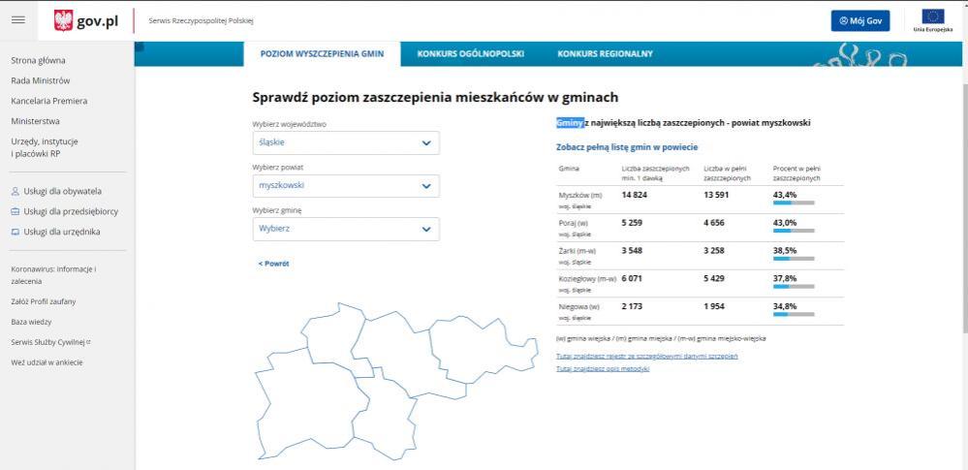Click the value 14 824 in Myszków row
Image resolution: width=968 pixels, height=470 pixels.
(x=634, y=195)
